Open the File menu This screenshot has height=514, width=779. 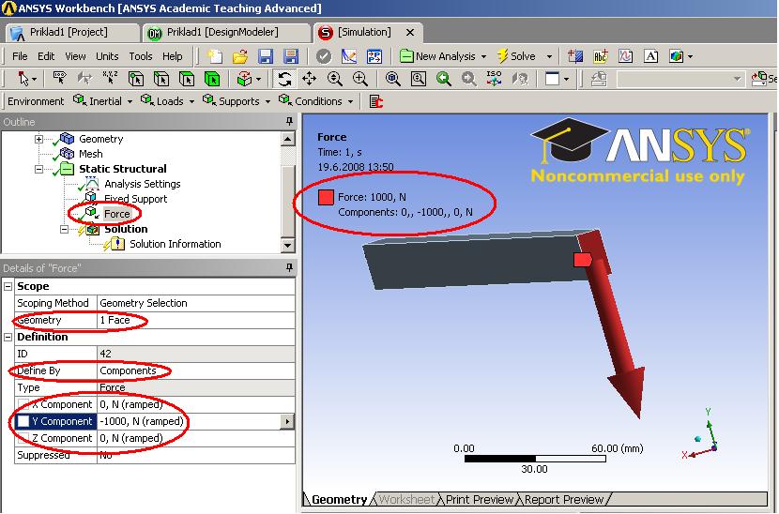(x=20, y=56)
